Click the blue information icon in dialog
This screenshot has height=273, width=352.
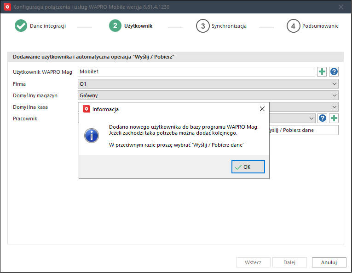(x=92, y=136)
